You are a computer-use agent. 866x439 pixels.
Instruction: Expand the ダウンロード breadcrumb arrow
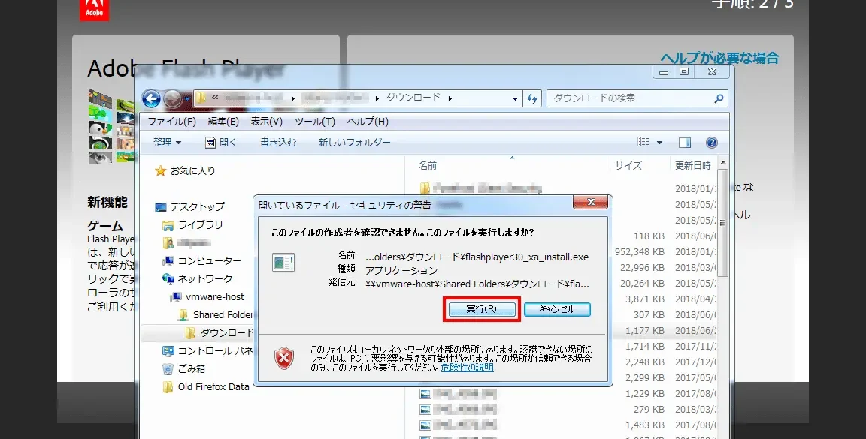coord(450,99)
